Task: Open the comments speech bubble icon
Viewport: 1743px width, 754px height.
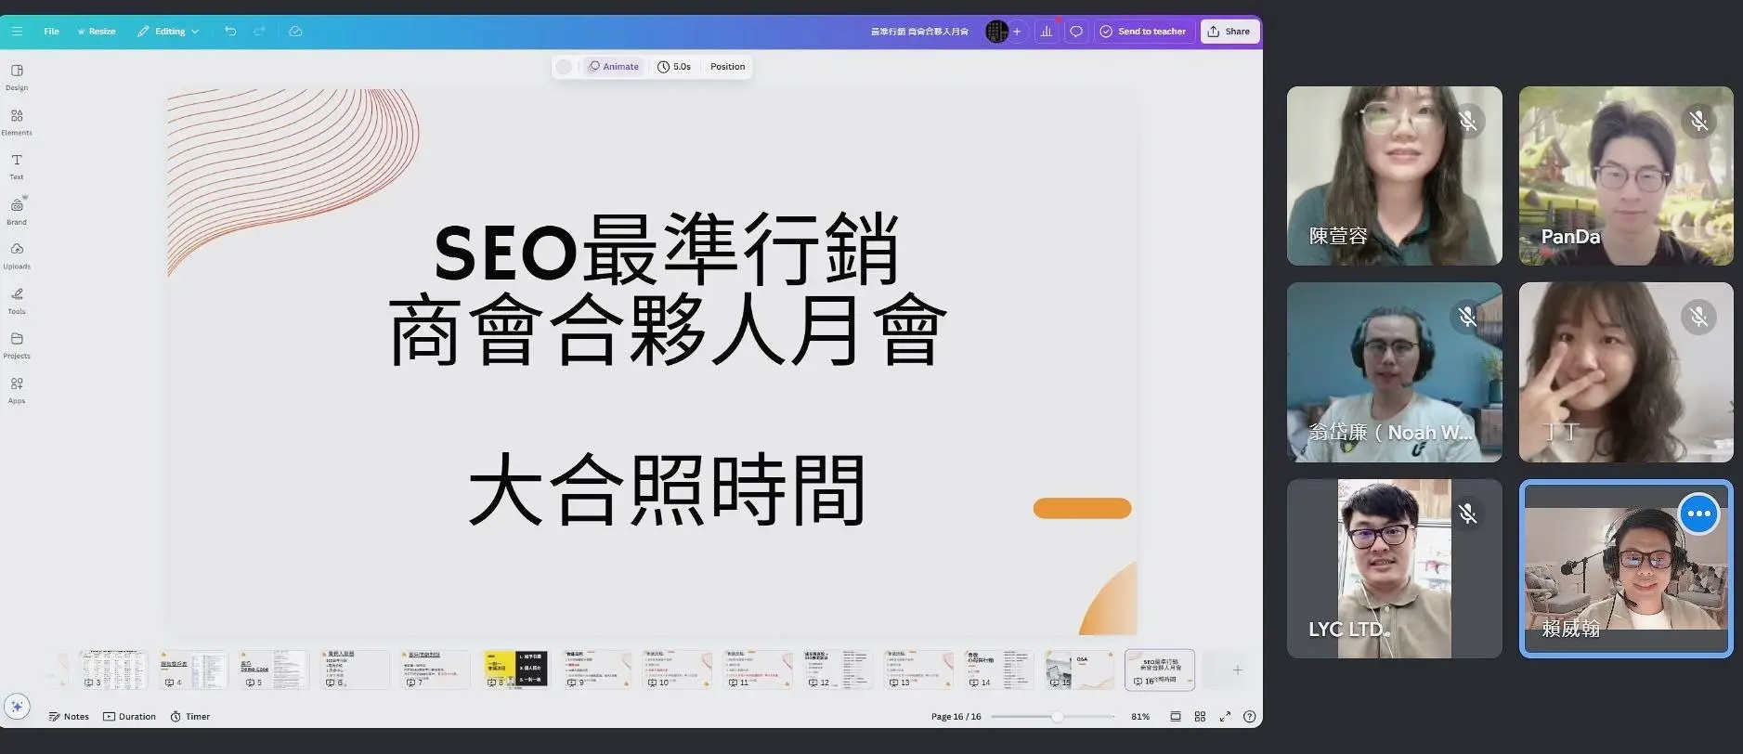Action: (1076, 32)
